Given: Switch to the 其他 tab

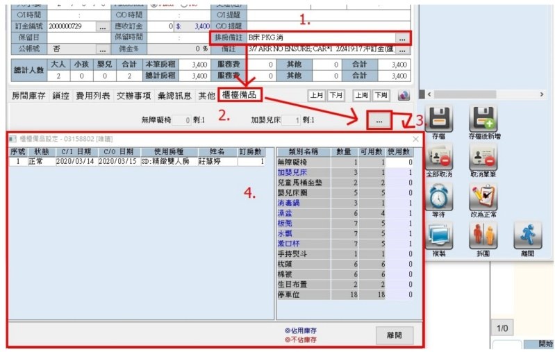Looking at the screenshot, I should click(x=207, y=96).
